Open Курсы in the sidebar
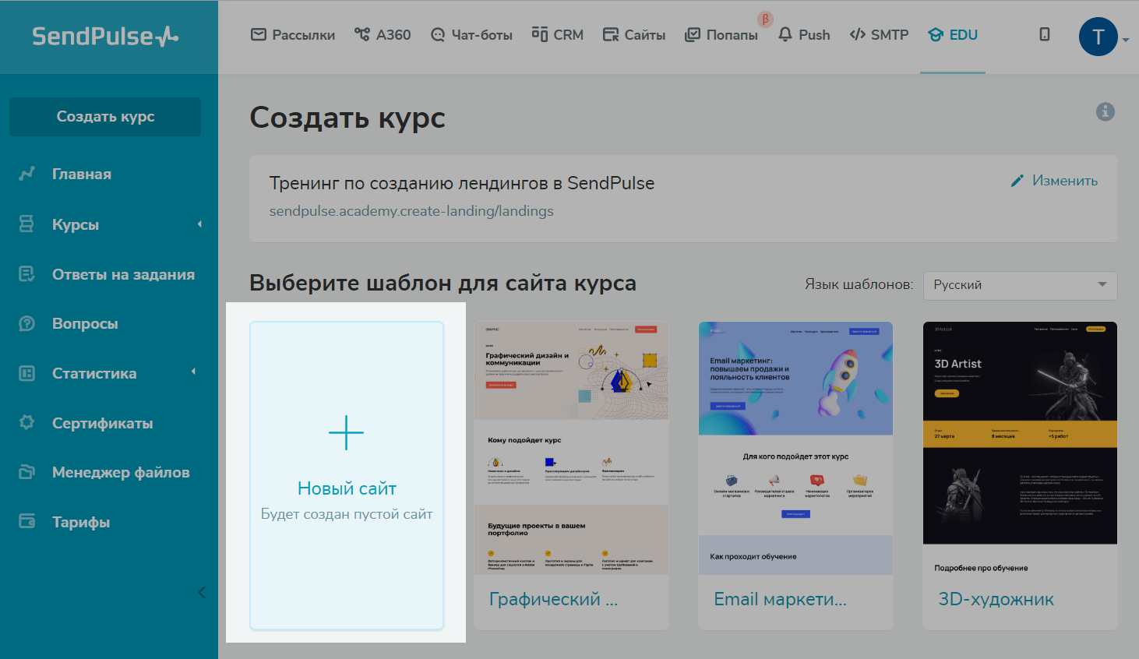This screenshot has height=659, width=1139. [x=76, y=224]
